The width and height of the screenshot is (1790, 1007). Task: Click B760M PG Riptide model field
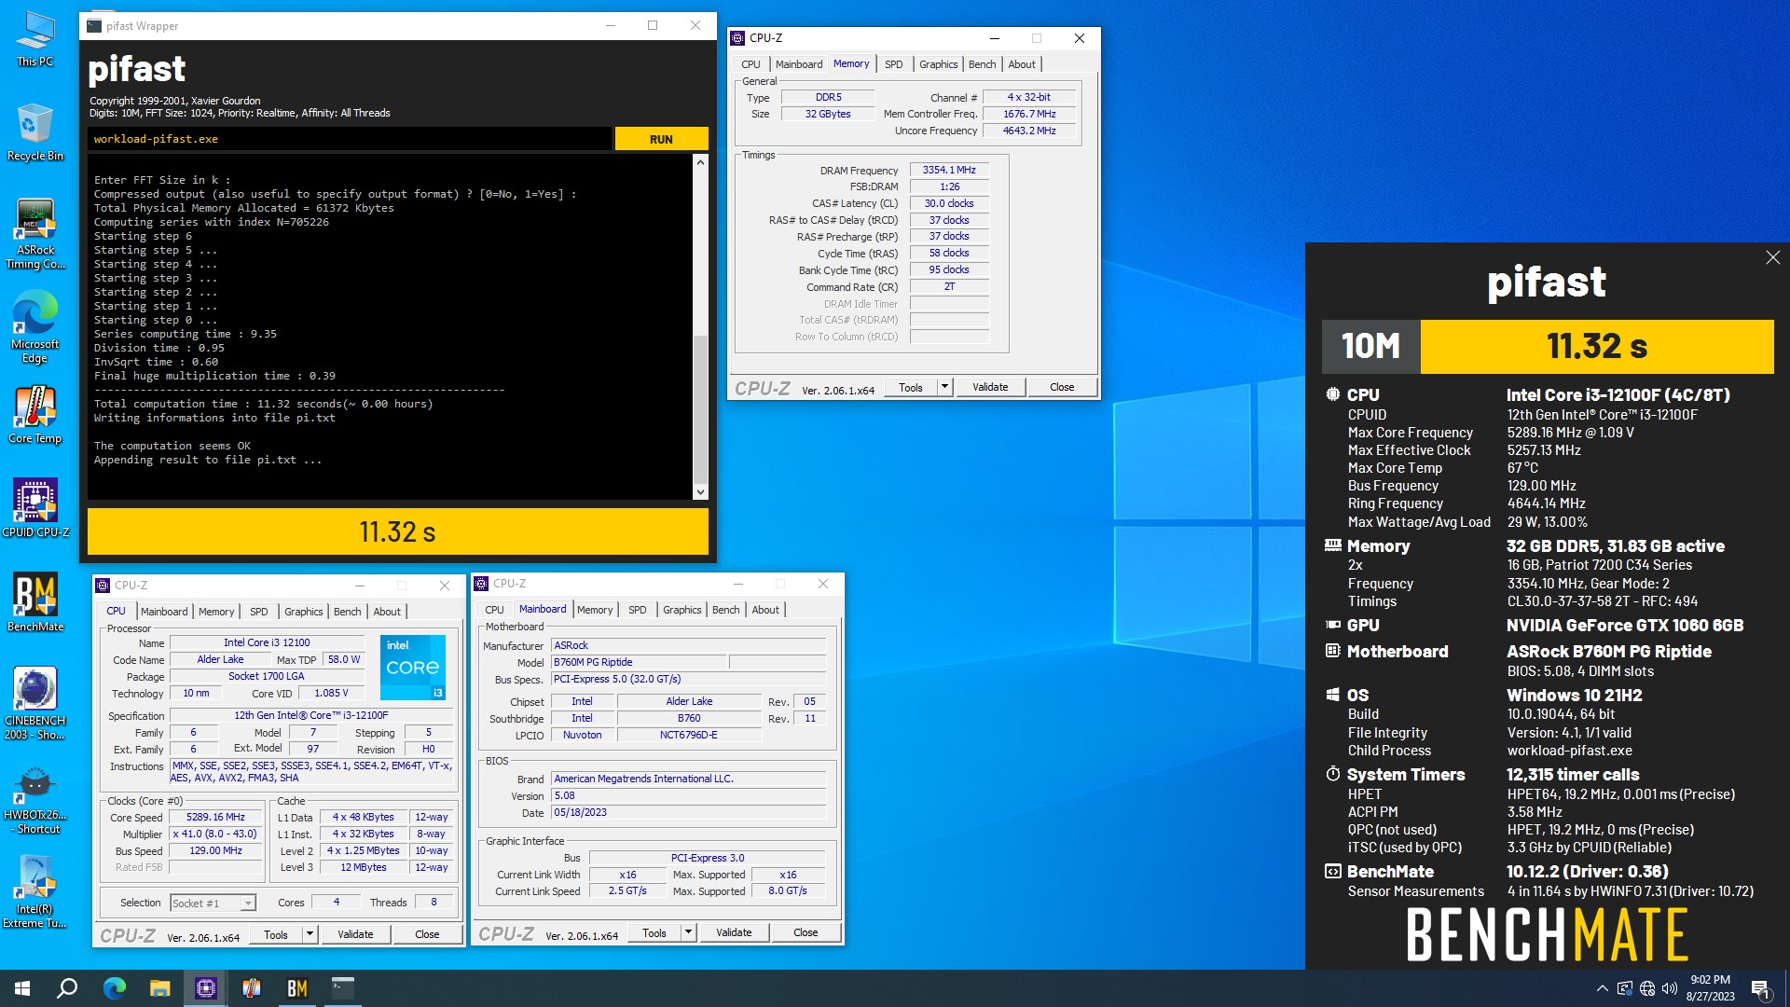639,662
